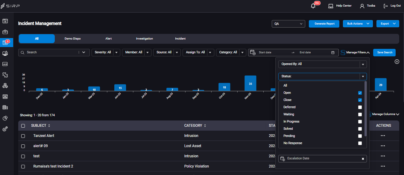Sort the SUBJECT column

[49, 126]
